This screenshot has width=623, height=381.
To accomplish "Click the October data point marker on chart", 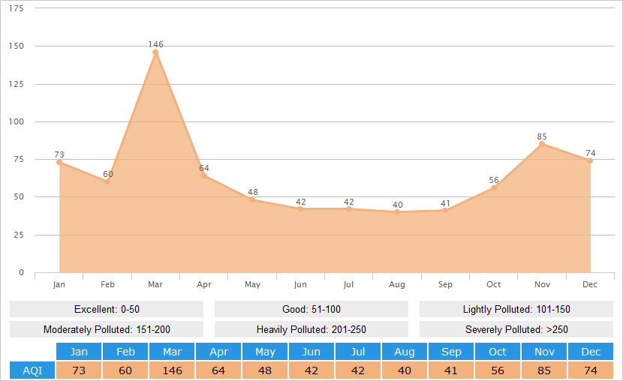I will [493, 187].
